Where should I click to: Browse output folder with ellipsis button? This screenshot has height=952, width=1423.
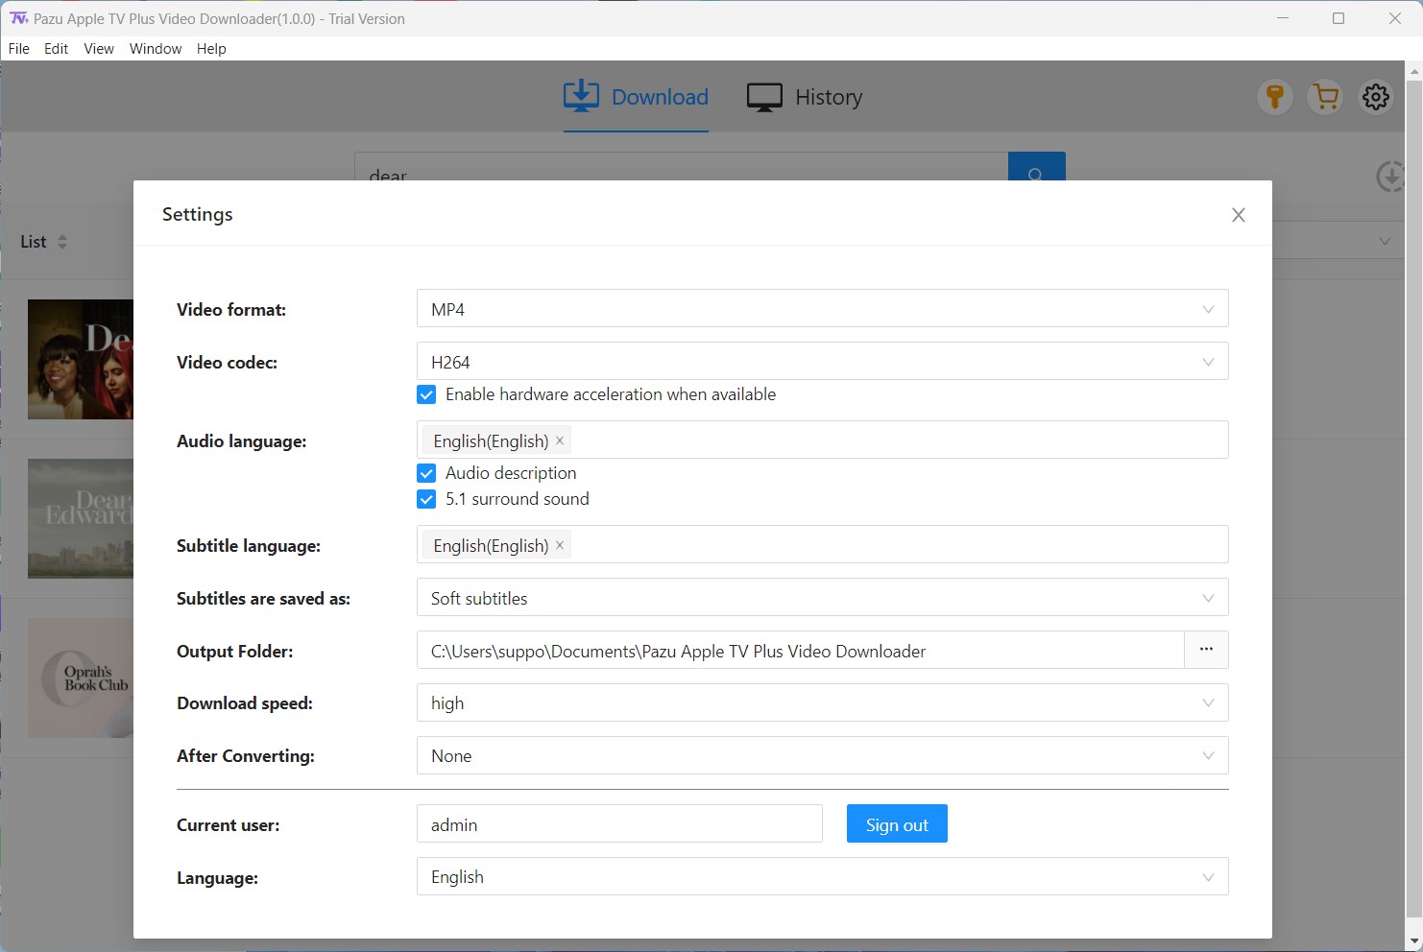click(1206, 650)
